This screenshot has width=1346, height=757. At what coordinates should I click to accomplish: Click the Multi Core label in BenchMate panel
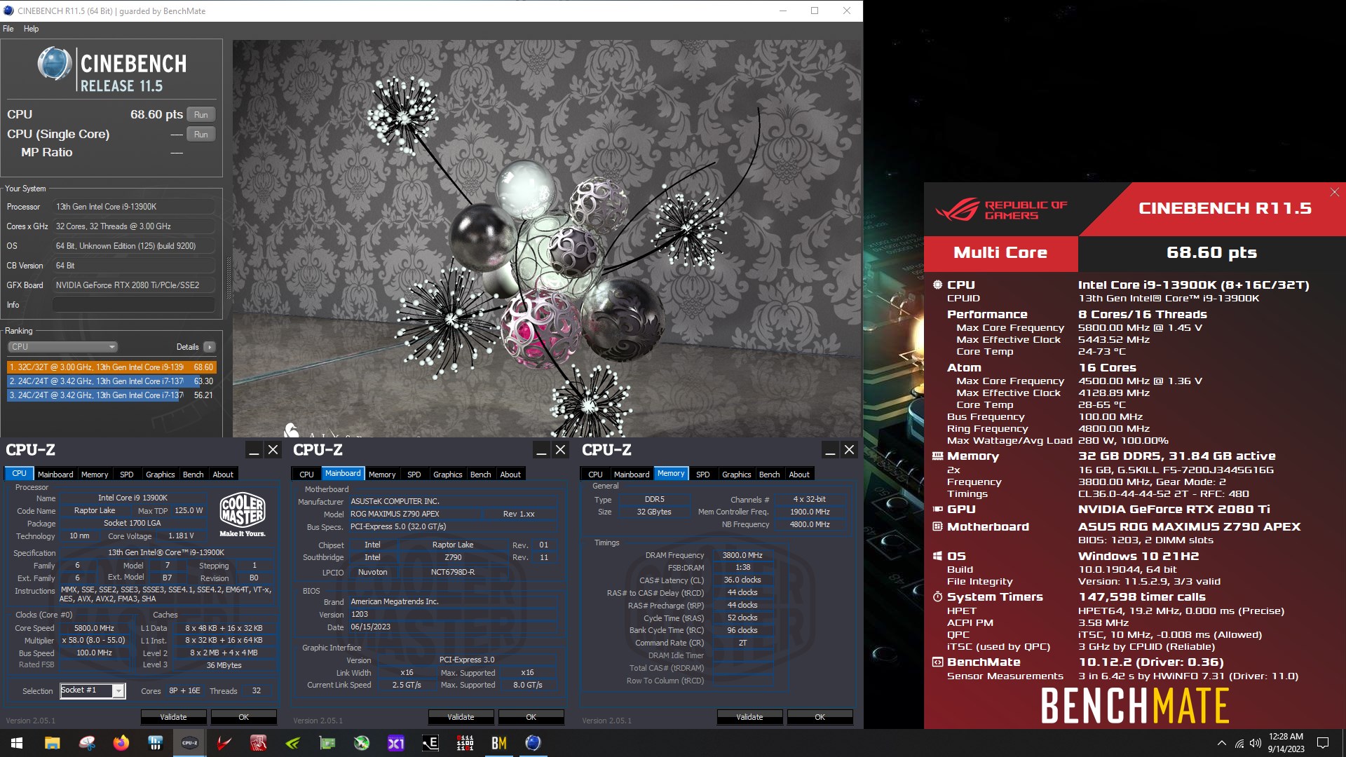[x=1000, y=253]
